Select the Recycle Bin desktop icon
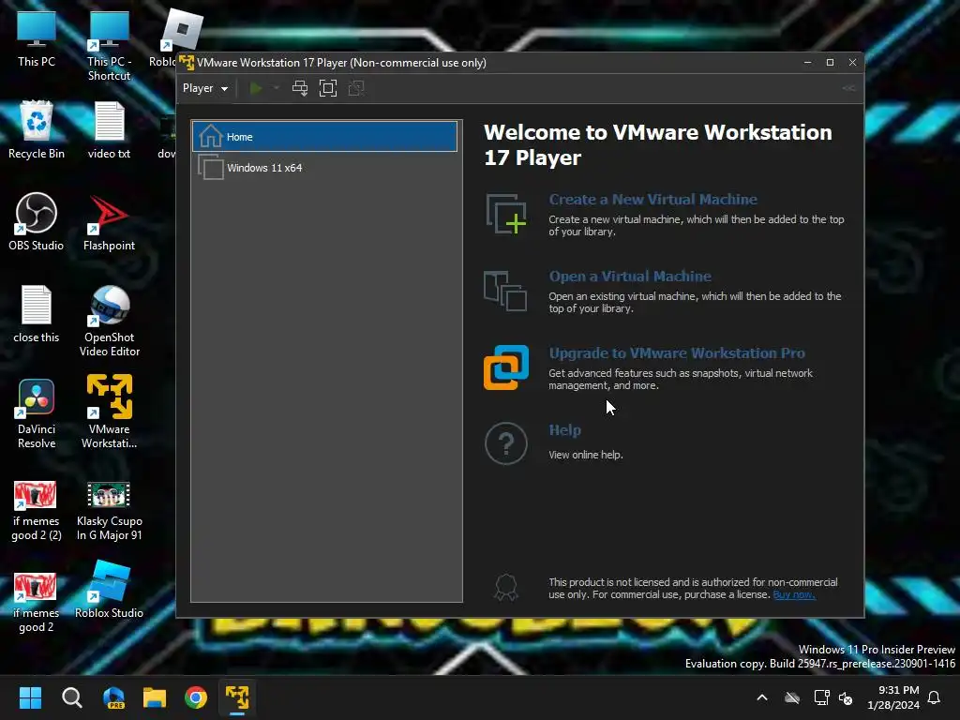Viewport: 960px width, 720px height. (37, 130)
